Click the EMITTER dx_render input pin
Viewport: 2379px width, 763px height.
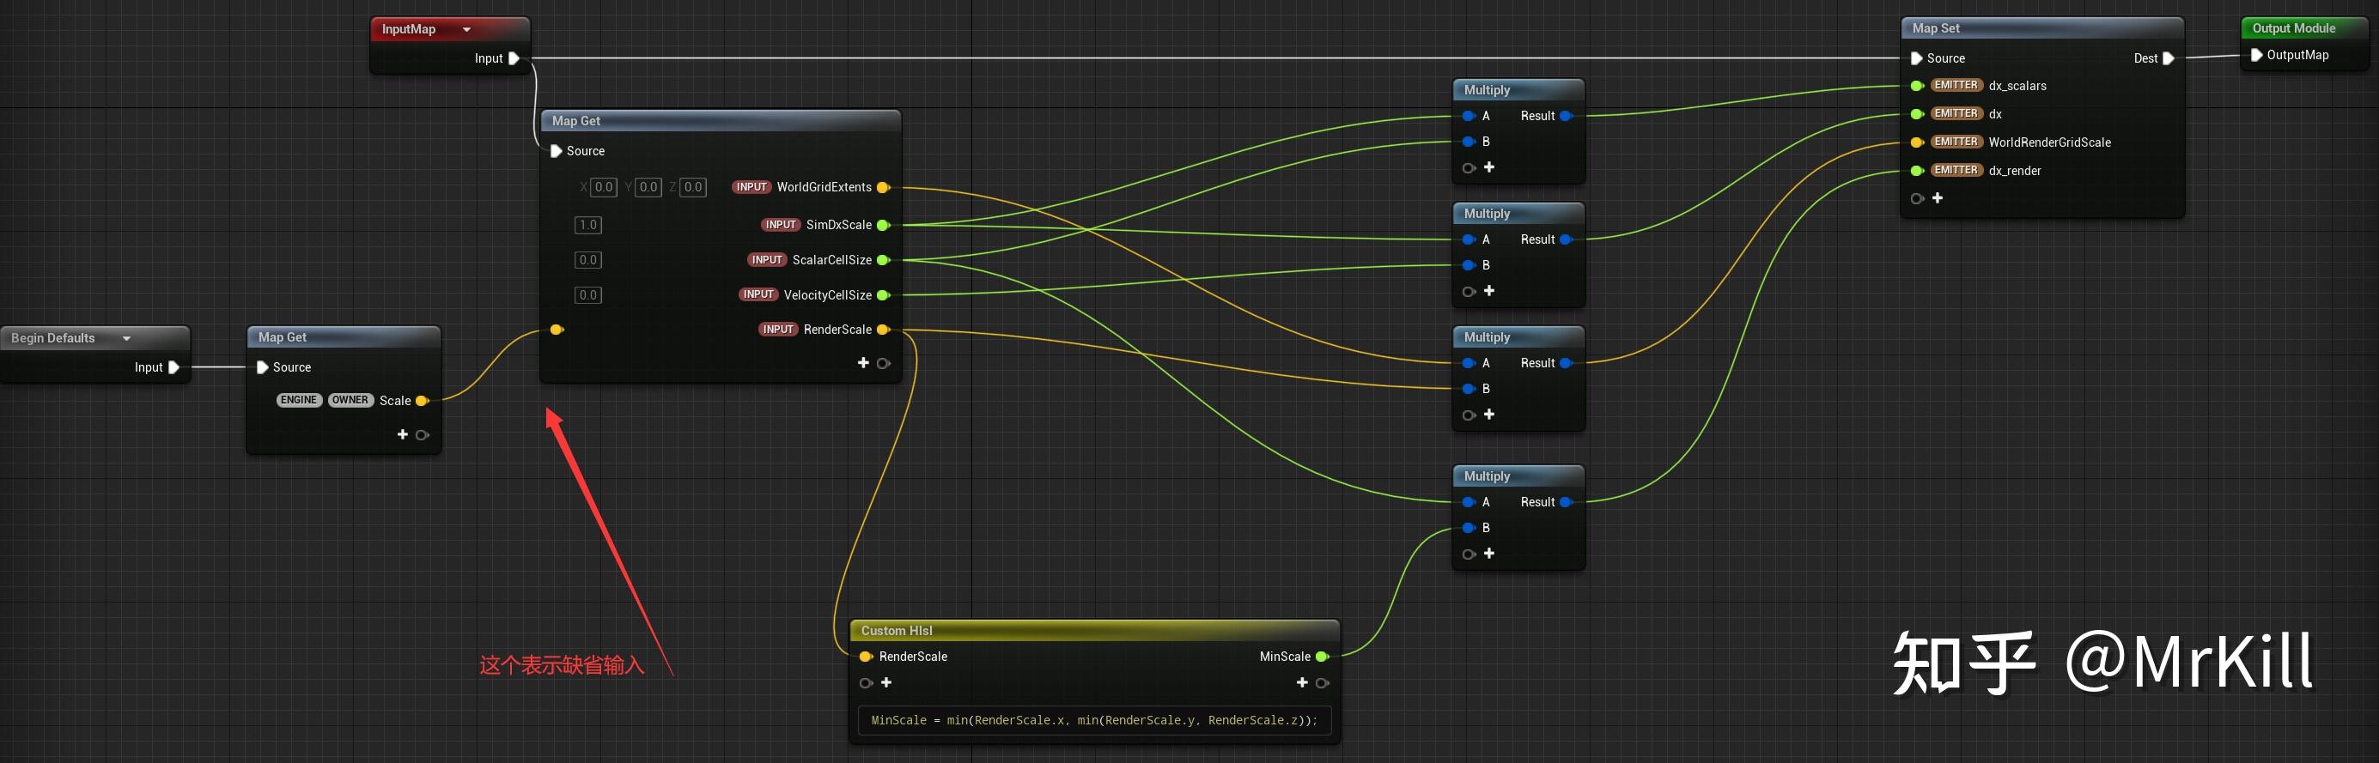(1917, 171)
